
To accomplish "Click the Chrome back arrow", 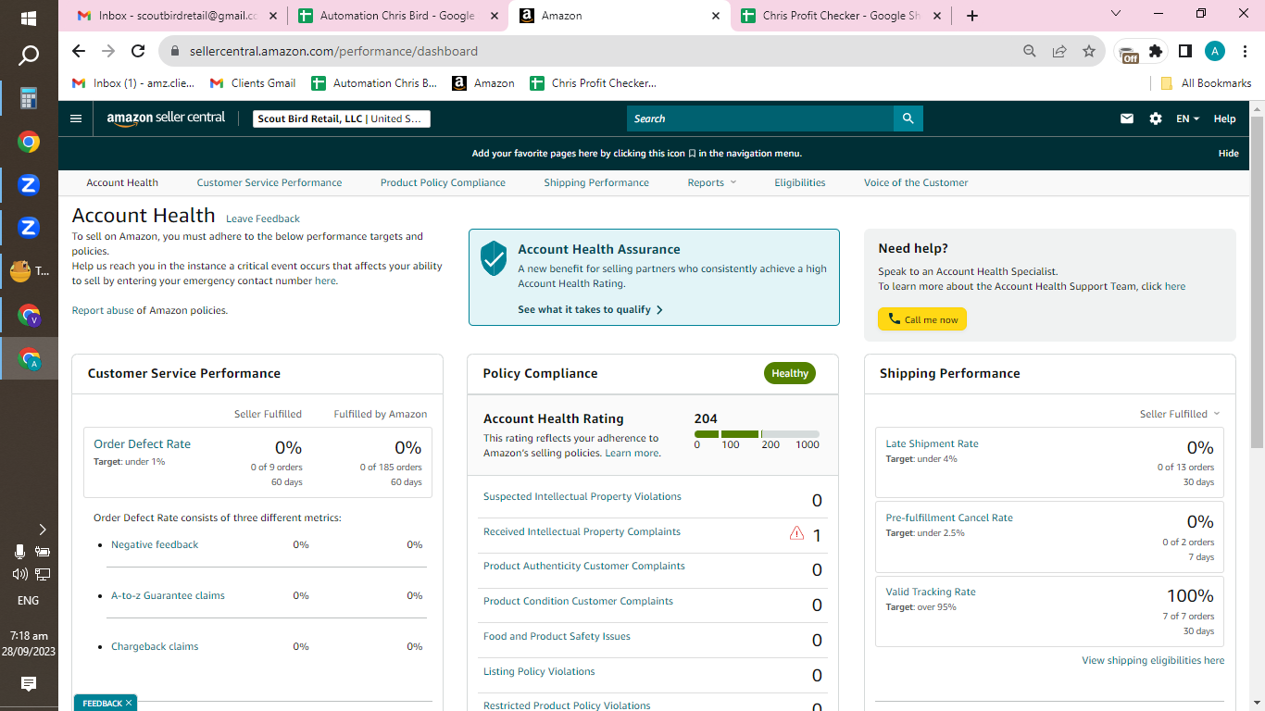I will click(79, 51).
